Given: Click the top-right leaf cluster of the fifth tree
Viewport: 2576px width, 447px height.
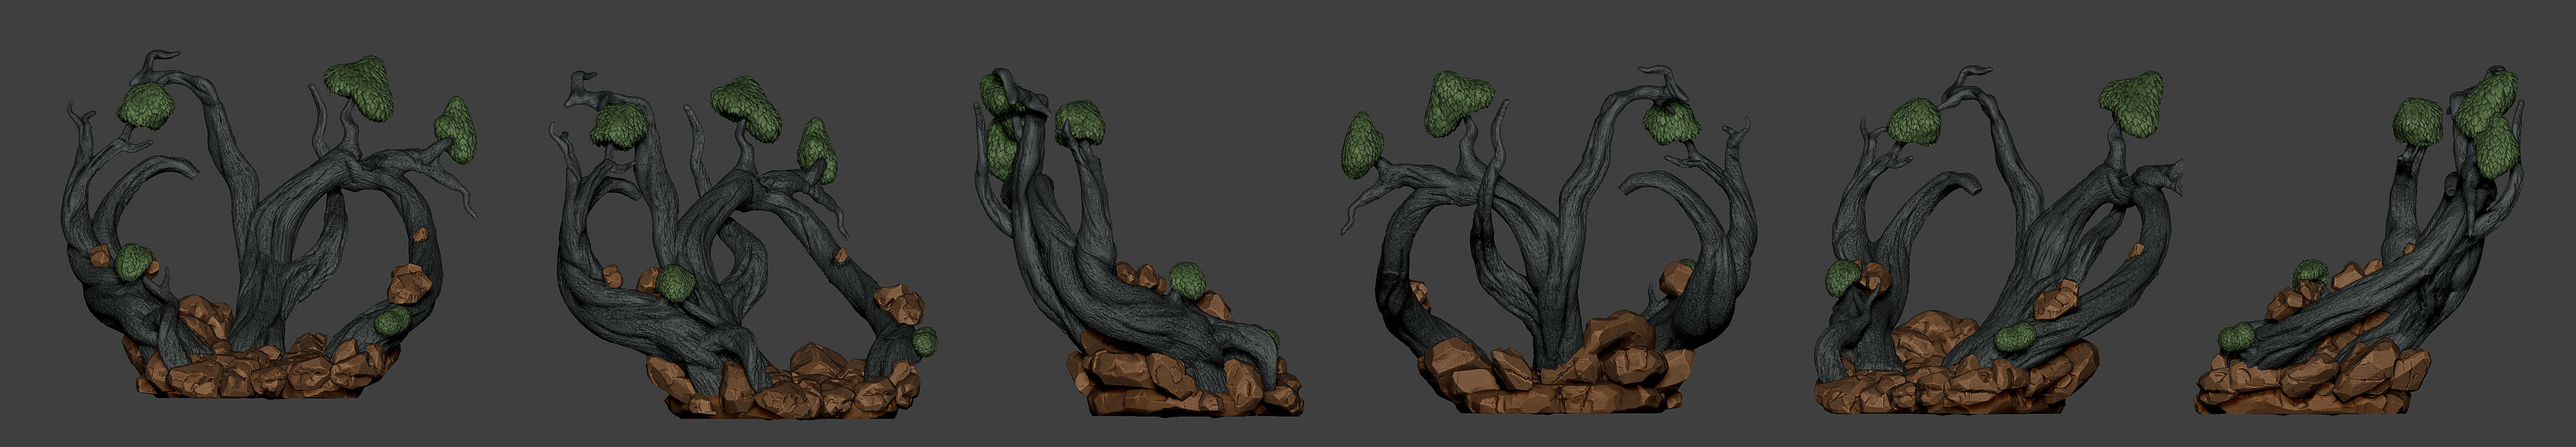Looking at the screenshot, I should (x=2131, y=103).
